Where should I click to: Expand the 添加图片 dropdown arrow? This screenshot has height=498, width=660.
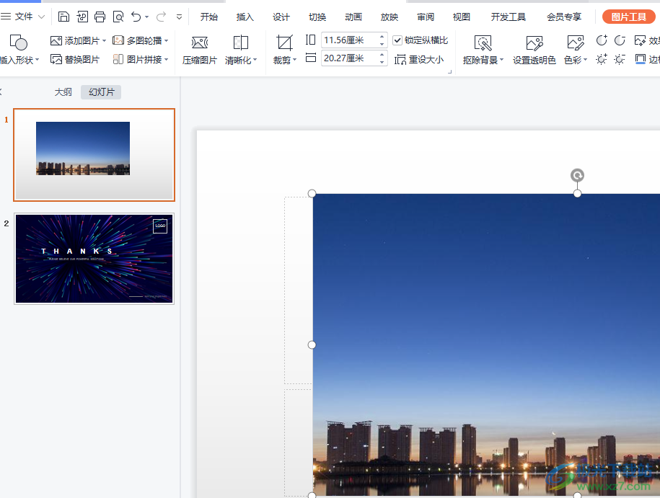104,41
